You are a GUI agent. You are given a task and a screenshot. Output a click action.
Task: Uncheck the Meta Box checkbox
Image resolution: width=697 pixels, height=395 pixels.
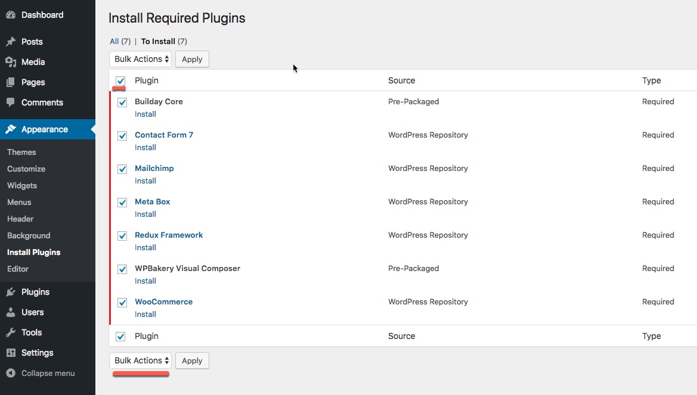click(x=122, y=203)
